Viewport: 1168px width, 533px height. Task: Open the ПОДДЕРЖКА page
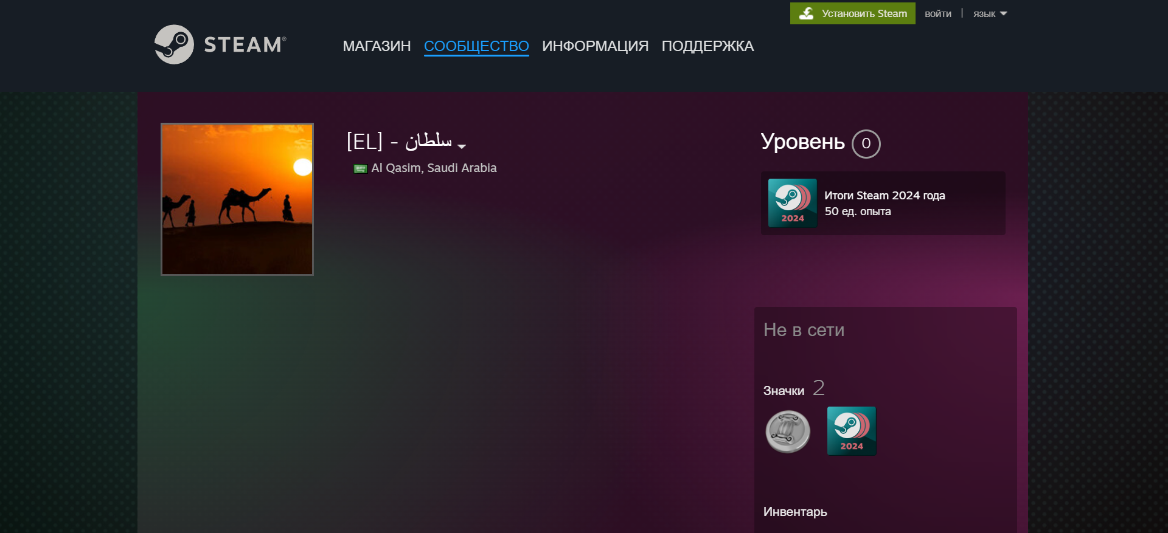point(707,46)
